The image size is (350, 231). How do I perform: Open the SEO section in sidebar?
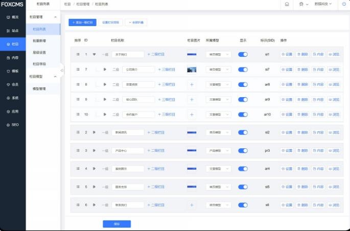[12, 124]
